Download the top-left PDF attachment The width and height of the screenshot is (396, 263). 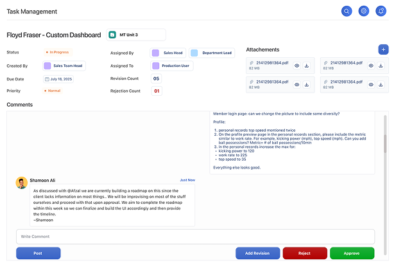(x=306, y=66)
